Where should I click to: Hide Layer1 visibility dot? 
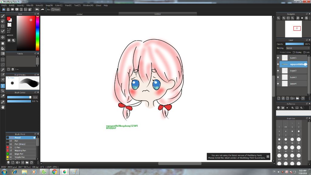pyautogui.click(x=278, y=58)
